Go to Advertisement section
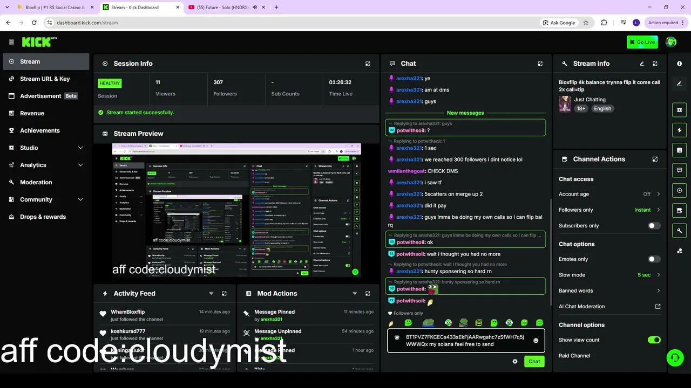The height and width of the screenshot is (388, 691). tap(46, 96)
